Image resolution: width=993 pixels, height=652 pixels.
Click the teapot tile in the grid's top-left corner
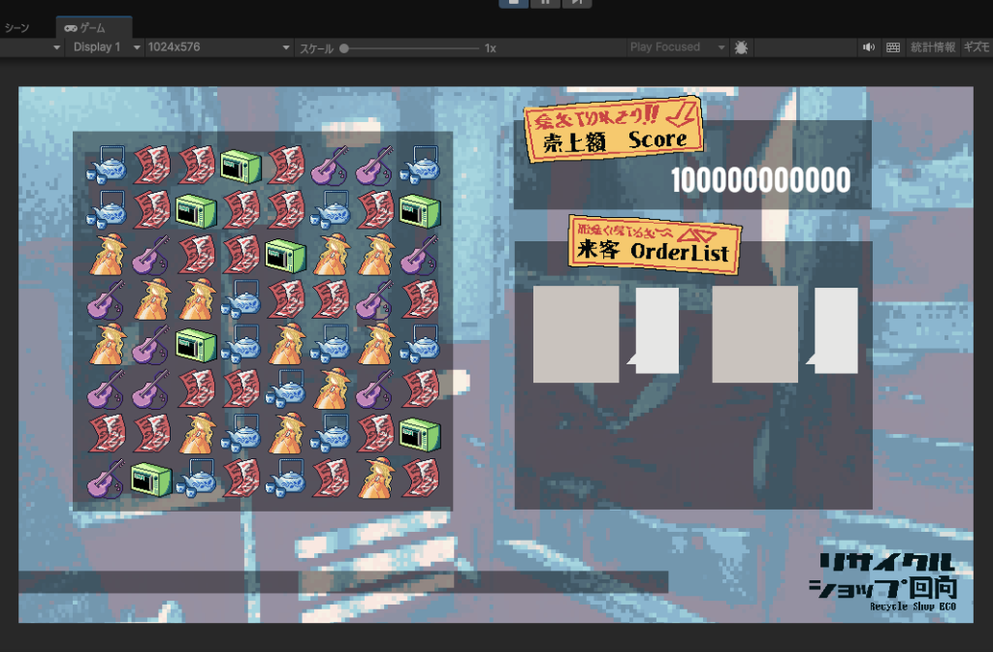(107, 166)
